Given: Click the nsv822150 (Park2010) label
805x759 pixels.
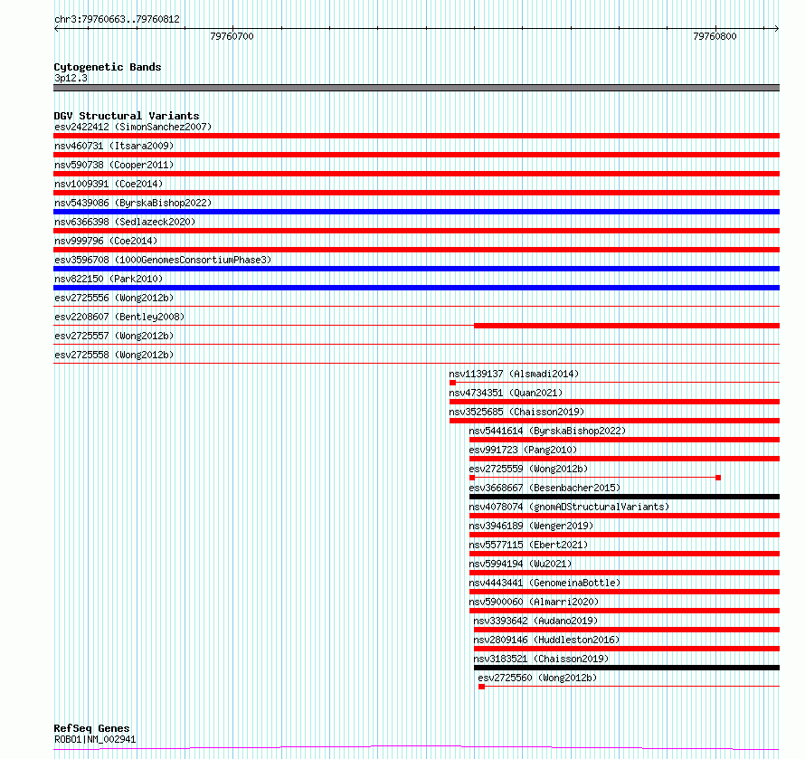Looking at the screenshot, I should point(109,279).
